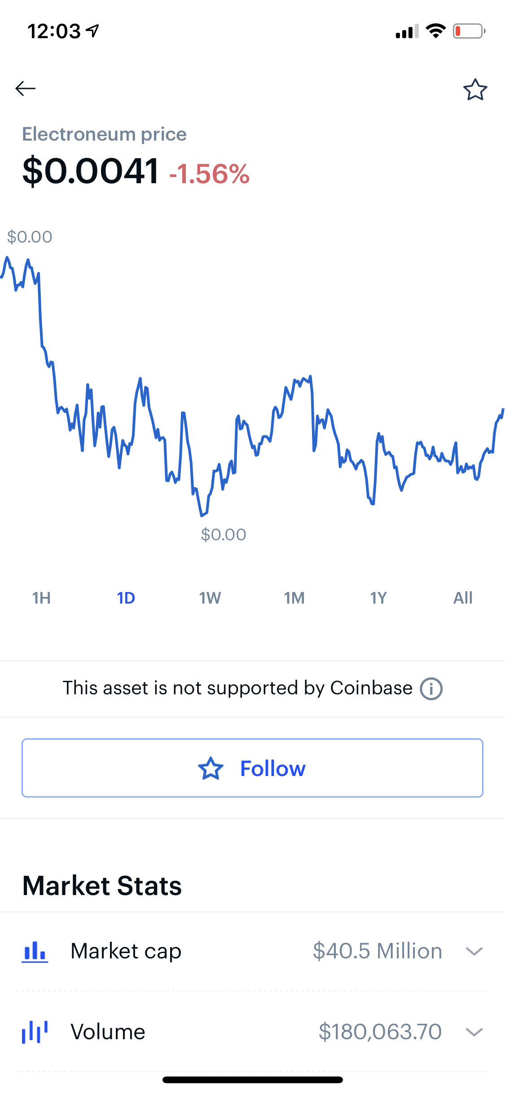505x1094 pixels.
Task: Tap the star icon inside Follow button
Action: tap(211, 768)
